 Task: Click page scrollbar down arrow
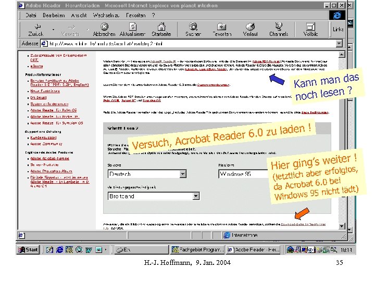342,226
